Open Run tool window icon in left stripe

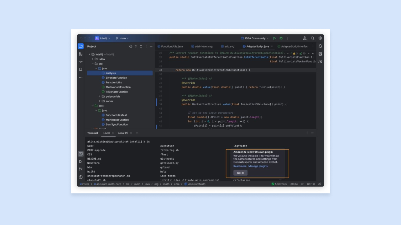pyautogui.click(x=81, y=162)
